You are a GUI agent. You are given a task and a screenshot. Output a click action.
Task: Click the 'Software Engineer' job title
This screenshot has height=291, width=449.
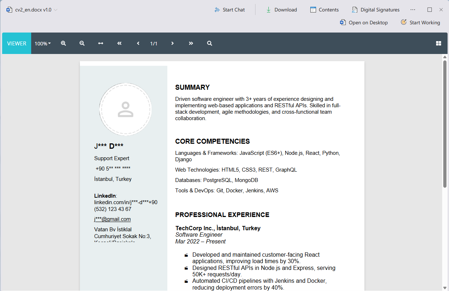[x=199, y=235]
